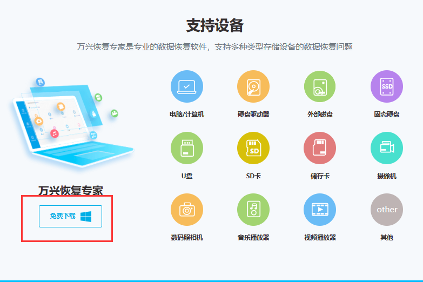The image size is (423, 282).
Task: Click the U盘 USB drive icon
Action: 187,148
